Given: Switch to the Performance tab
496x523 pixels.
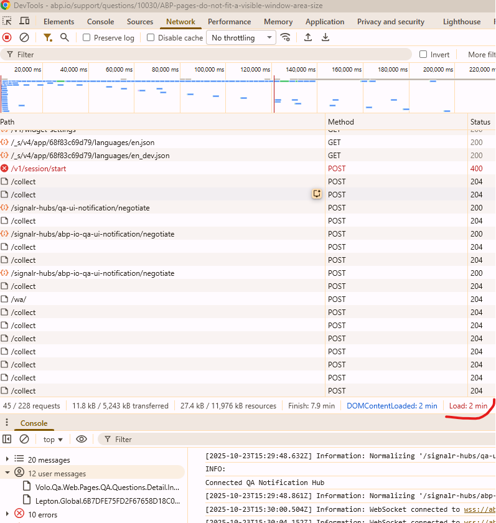Looking at the screenshot, I should (230, 21).
